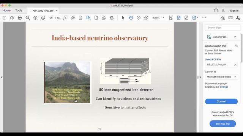This screenshot has height=136, width=243.
Task: Click the Bodi West Hills mountain photo
Action: tap(67, 82)
